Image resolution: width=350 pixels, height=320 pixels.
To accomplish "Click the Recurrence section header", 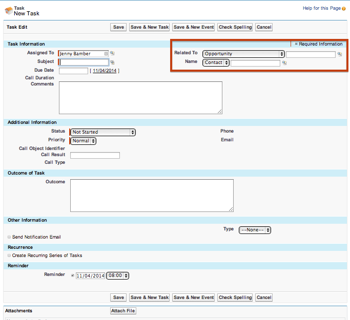I will tap(20, 247).
